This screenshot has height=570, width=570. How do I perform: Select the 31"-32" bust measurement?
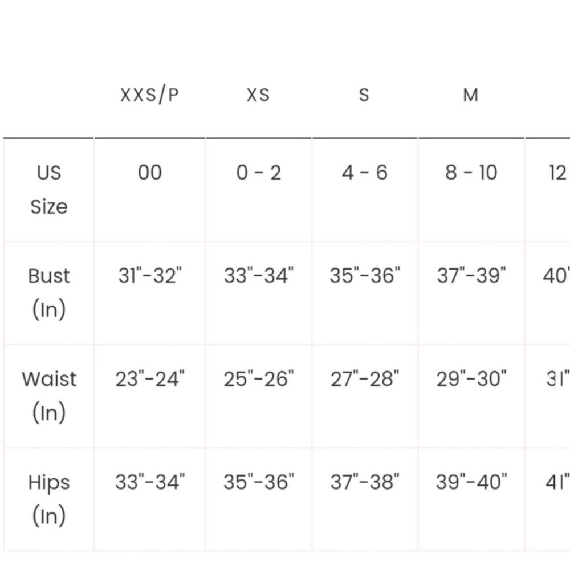point(150,275)
